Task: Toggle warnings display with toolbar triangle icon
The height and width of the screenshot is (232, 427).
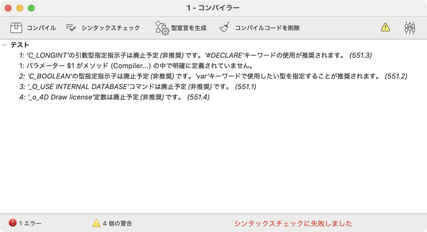Action: click(385, 28)
